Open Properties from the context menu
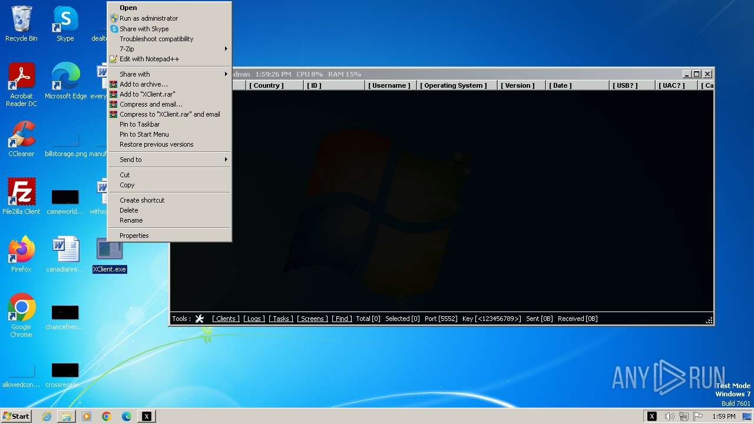 169,236
